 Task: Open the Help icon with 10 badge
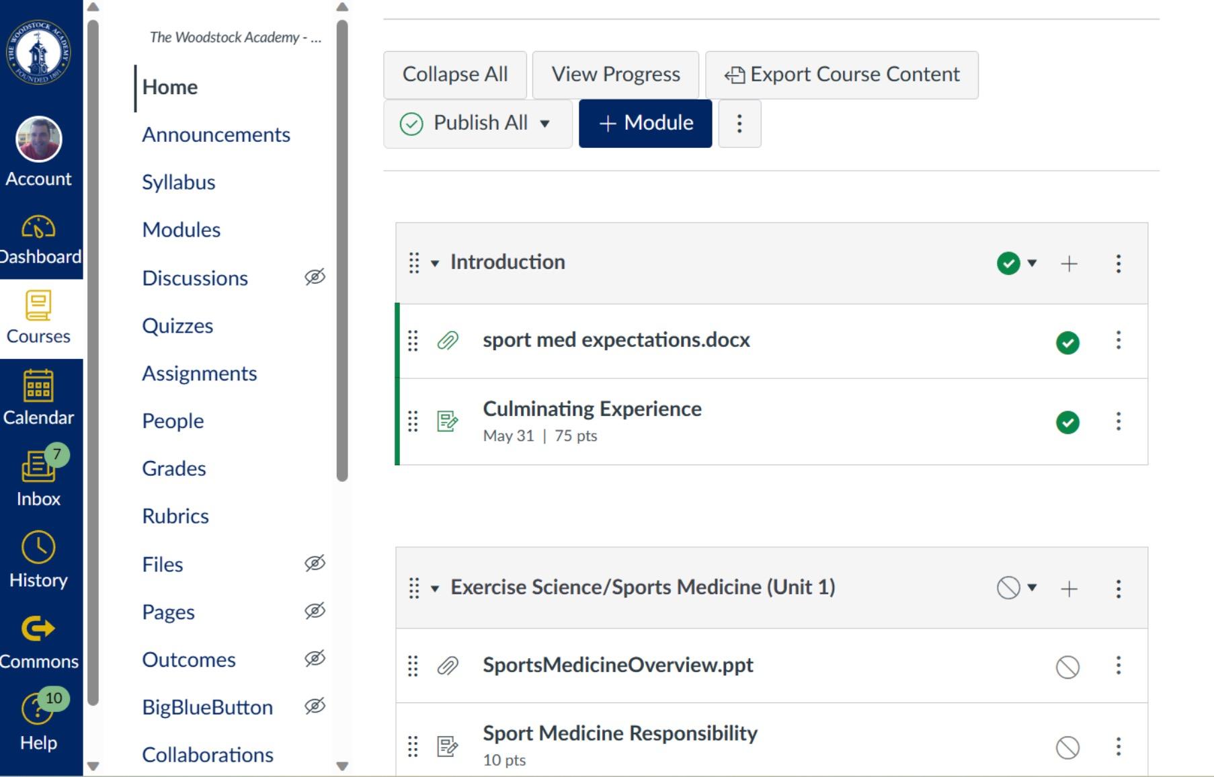(38, 709)
